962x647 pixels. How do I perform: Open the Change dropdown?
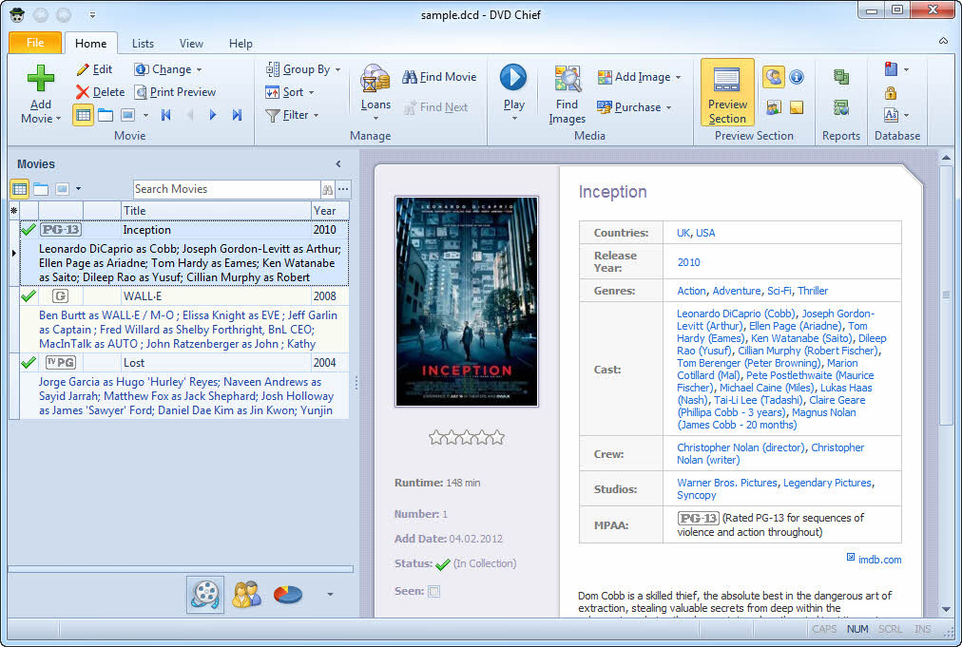[x=168, y=69]
